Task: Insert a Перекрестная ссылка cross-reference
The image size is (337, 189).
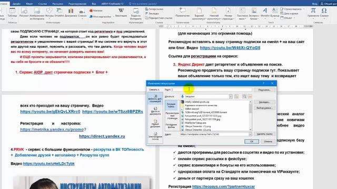Action: (159, 18)
